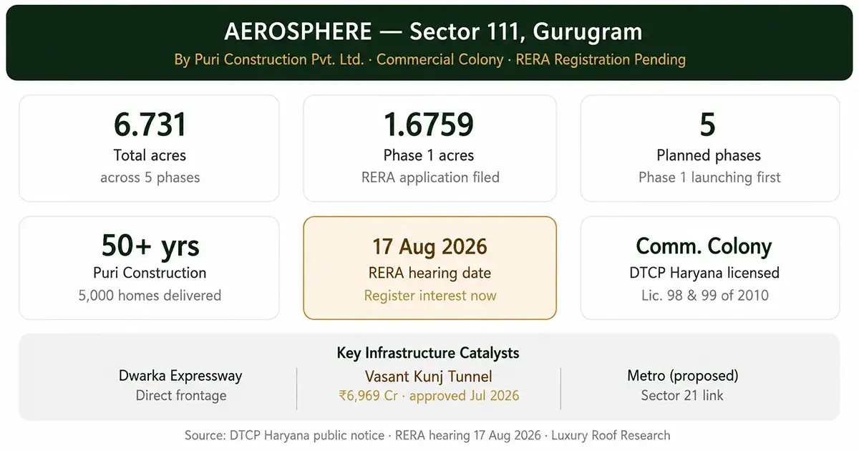Select the '6.731' total acres figure

pyautogui.click(x=150, y=125)
